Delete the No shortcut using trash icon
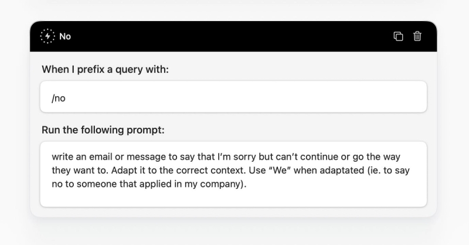Viewport: 469px width, 245px height. point(417,36)
